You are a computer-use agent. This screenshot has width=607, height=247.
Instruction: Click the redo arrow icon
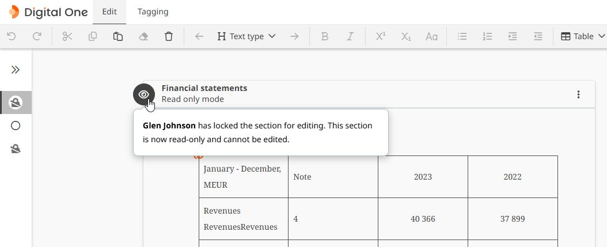(x=37, y=36)
